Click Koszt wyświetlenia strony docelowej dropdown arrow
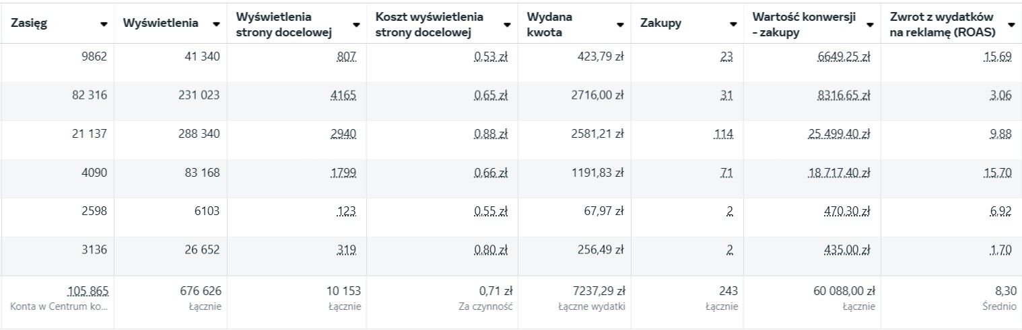The width and height of the screenshot is (1022, 330). 507,24
